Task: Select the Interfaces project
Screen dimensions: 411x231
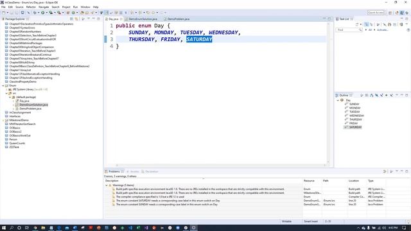Action: coord(15,116)
